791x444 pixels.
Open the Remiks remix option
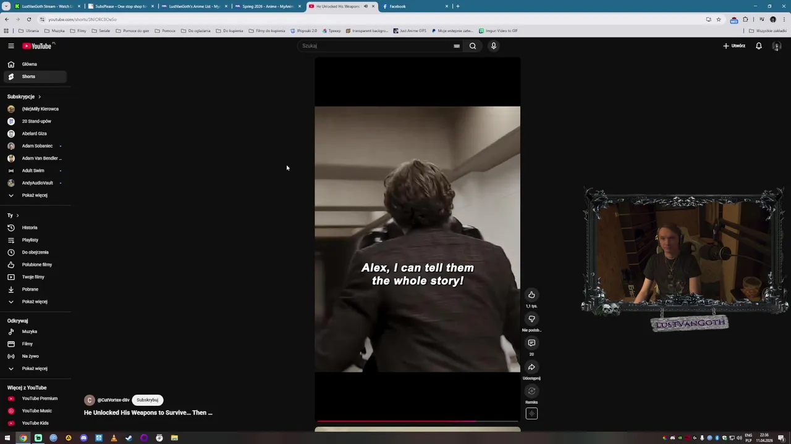tap(531, 391)
